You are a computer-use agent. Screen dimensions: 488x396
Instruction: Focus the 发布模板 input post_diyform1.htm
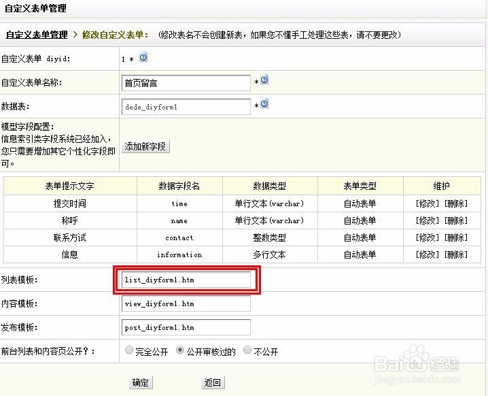[x=186, y=327]
